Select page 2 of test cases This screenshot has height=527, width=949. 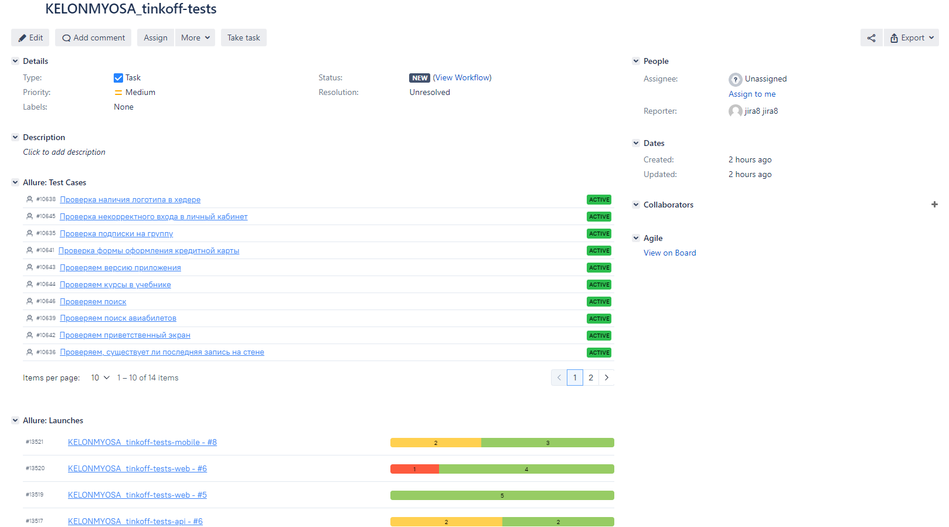(x=591, y=378)
